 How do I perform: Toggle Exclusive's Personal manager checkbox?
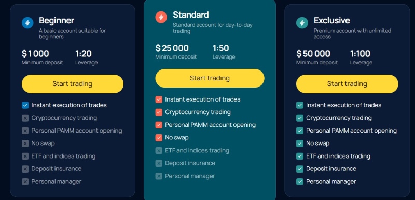tap(300, 182)
